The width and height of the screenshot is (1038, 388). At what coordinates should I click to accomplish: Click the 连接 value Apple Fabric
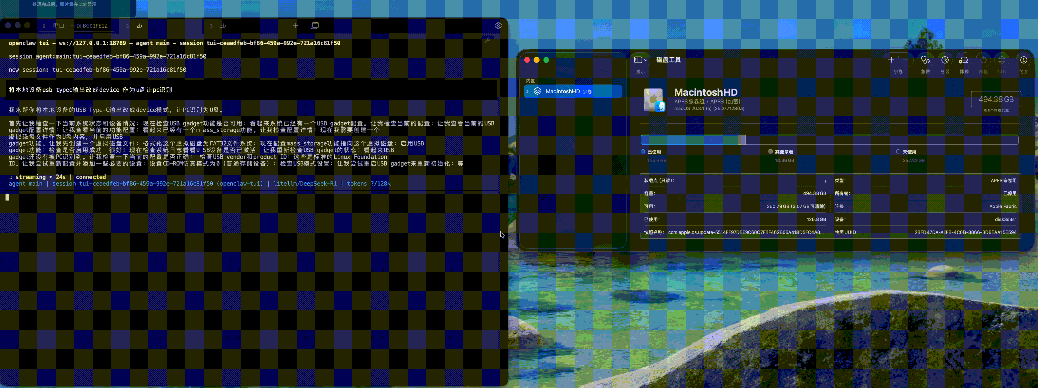click(x=1003, y=206)
